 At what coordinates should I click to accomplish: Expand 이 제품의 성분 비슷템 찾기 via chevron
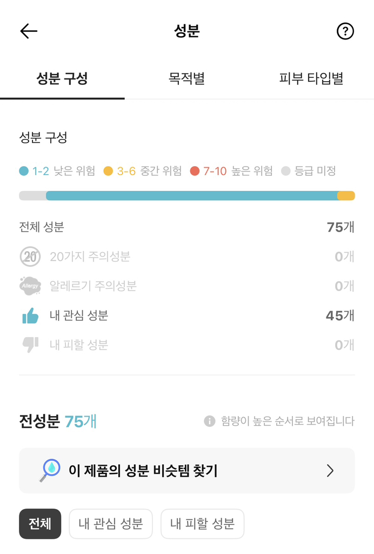pos(330,470)
